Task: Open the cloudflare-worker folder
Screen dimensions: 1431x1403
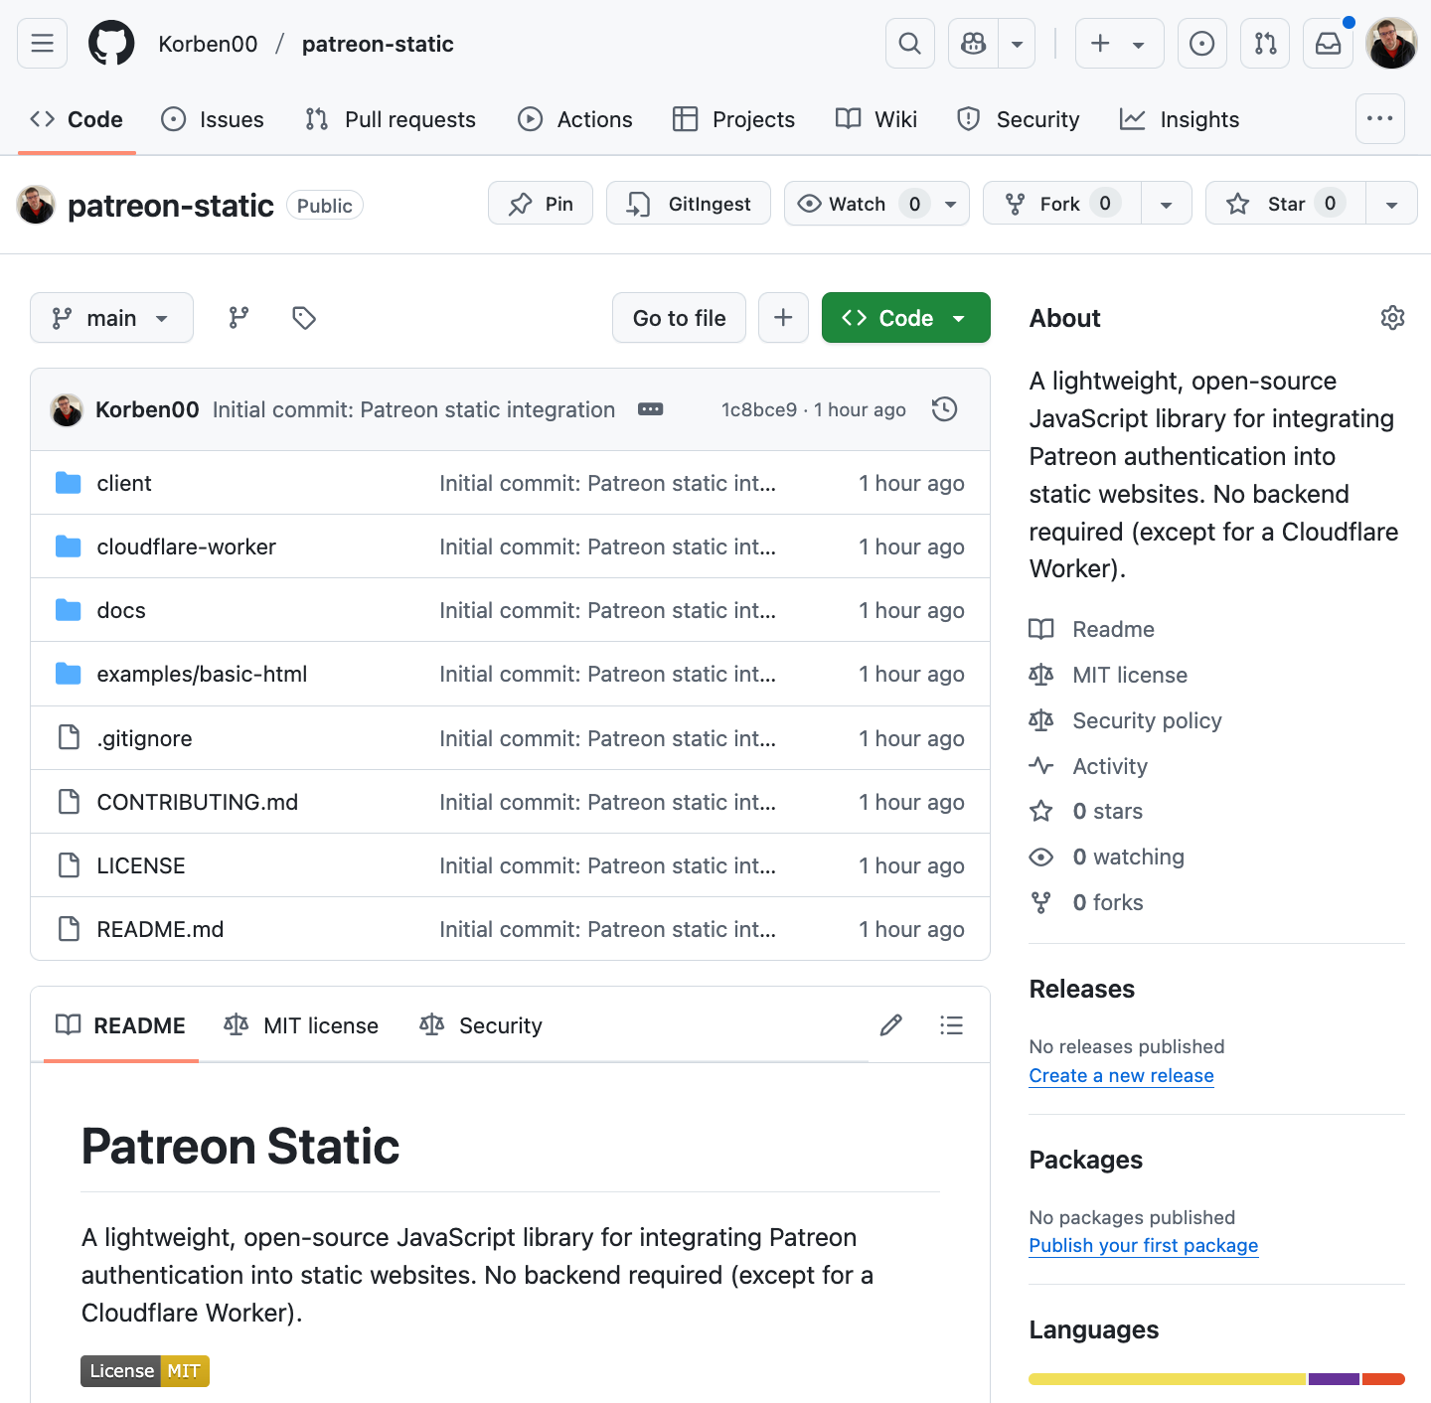Action: pyautogui.click(x=187, y=546)
